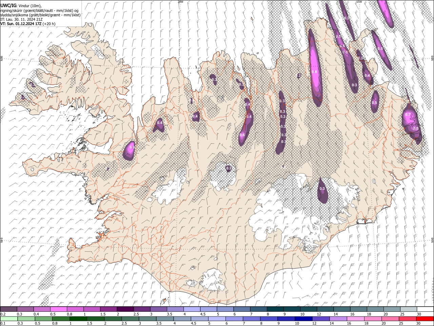Viewport: 434px width, 326px height.
Task: Click the lower legend swatch between 0.1 and 0.3
Action: (9, 319)
